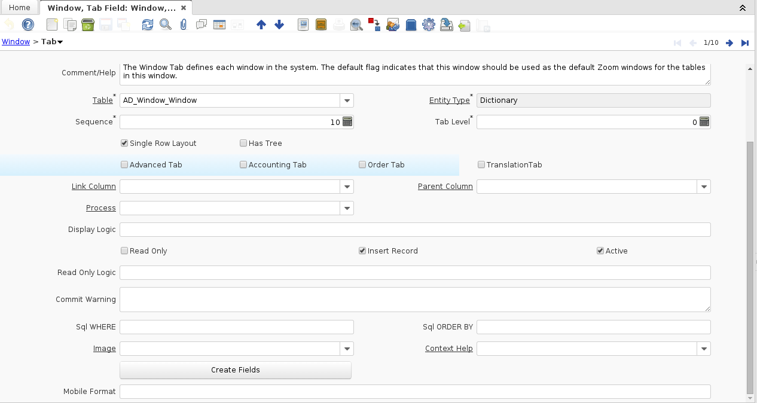Refresh the record using the ReQuery icon
Viewport: 757px width, 403px height.
(x=147, y=25)
